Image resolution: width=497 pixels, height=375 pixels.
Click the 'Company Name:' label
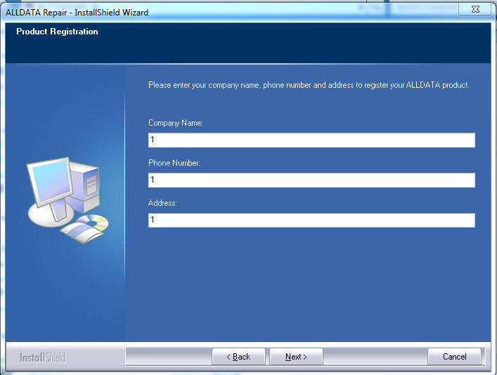pyautogui.click(x=176, y=123)
